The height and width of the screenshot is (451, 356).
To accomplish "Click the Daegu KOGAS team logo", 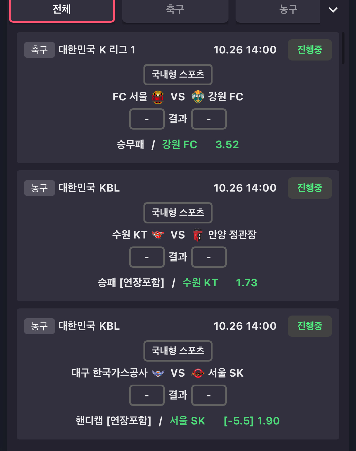I will [158, 373].
